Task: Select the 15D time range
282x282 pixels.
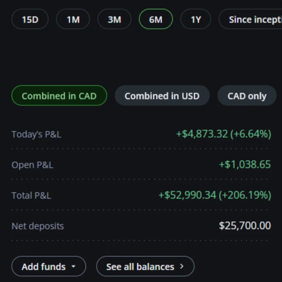Action: [x=30, y=19]
